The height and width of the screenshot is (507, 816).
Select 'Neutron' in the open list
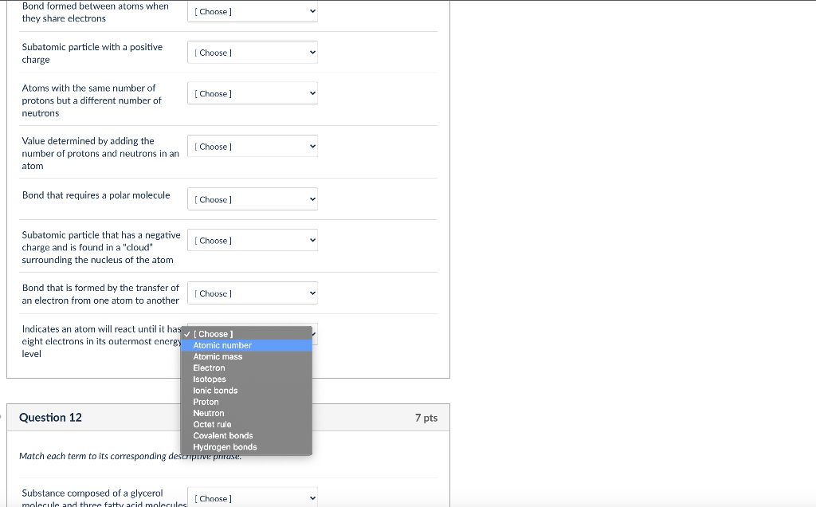(x=246, y=413)
